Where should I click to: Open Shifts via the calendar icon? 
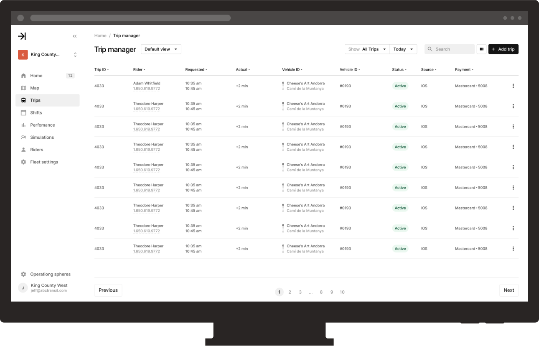coord(23,112)
